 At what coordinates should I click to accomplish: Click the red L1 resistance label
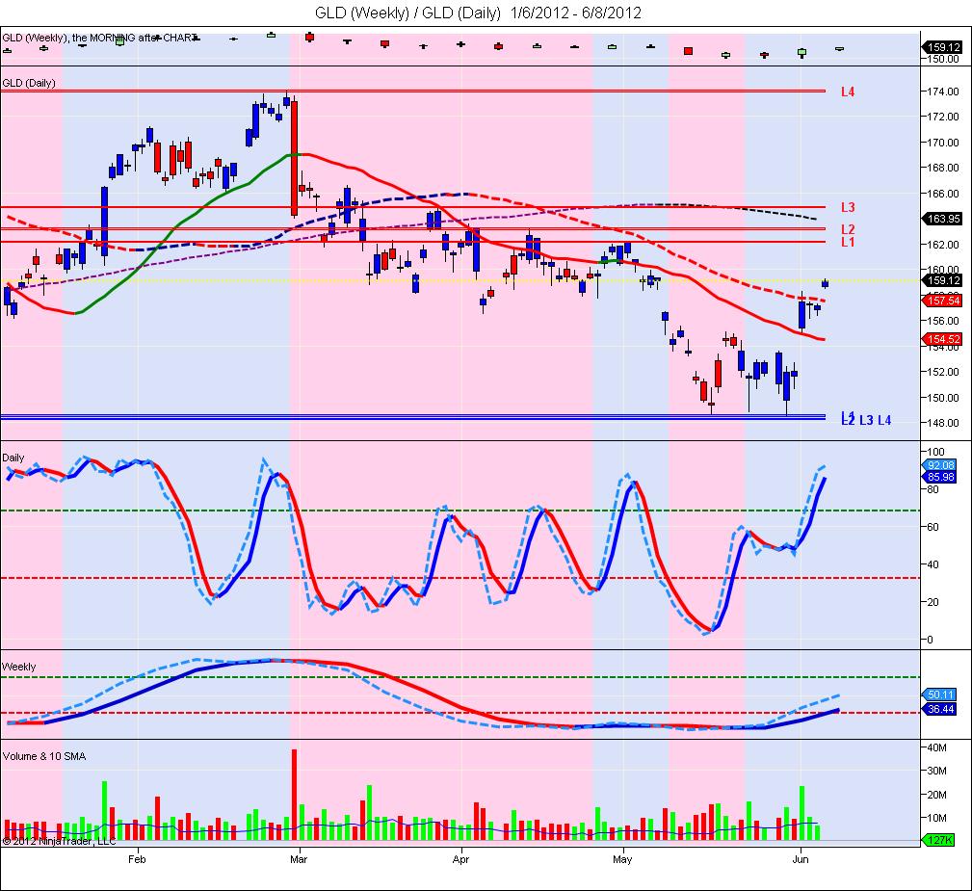pos(848,242)
